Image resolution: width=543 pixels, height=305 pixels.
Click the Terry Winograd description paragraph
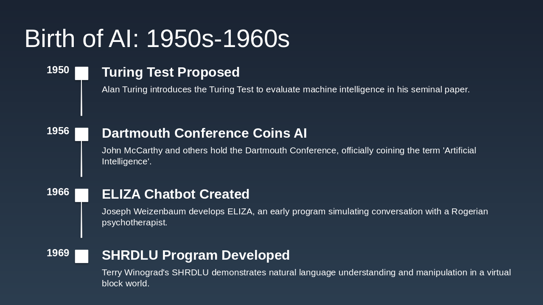tap(305, 278)
